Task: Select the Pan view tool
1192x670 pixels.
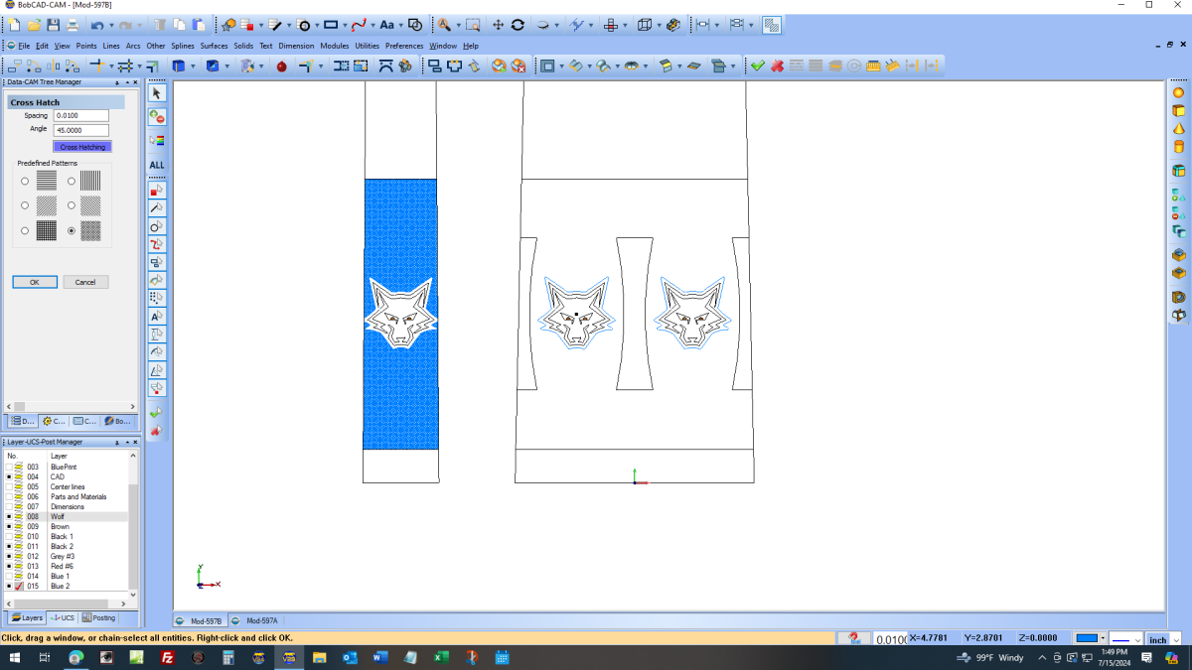Action: tap(498, 25)
